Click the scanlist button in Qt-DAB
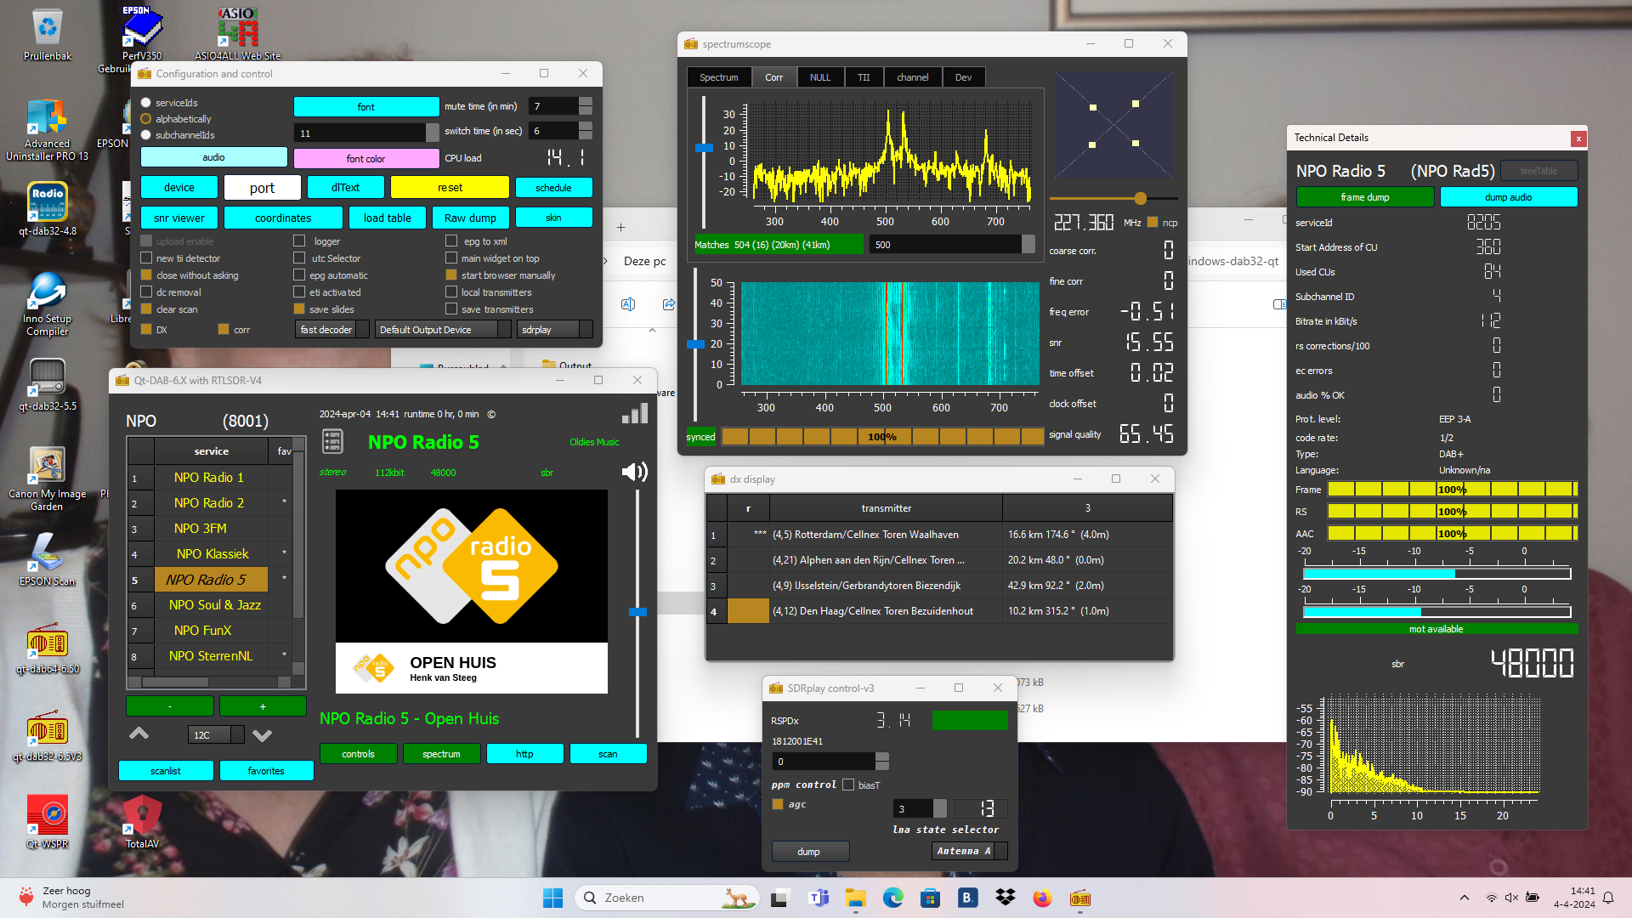This screenshot has width=1632, height=918. 166,771
